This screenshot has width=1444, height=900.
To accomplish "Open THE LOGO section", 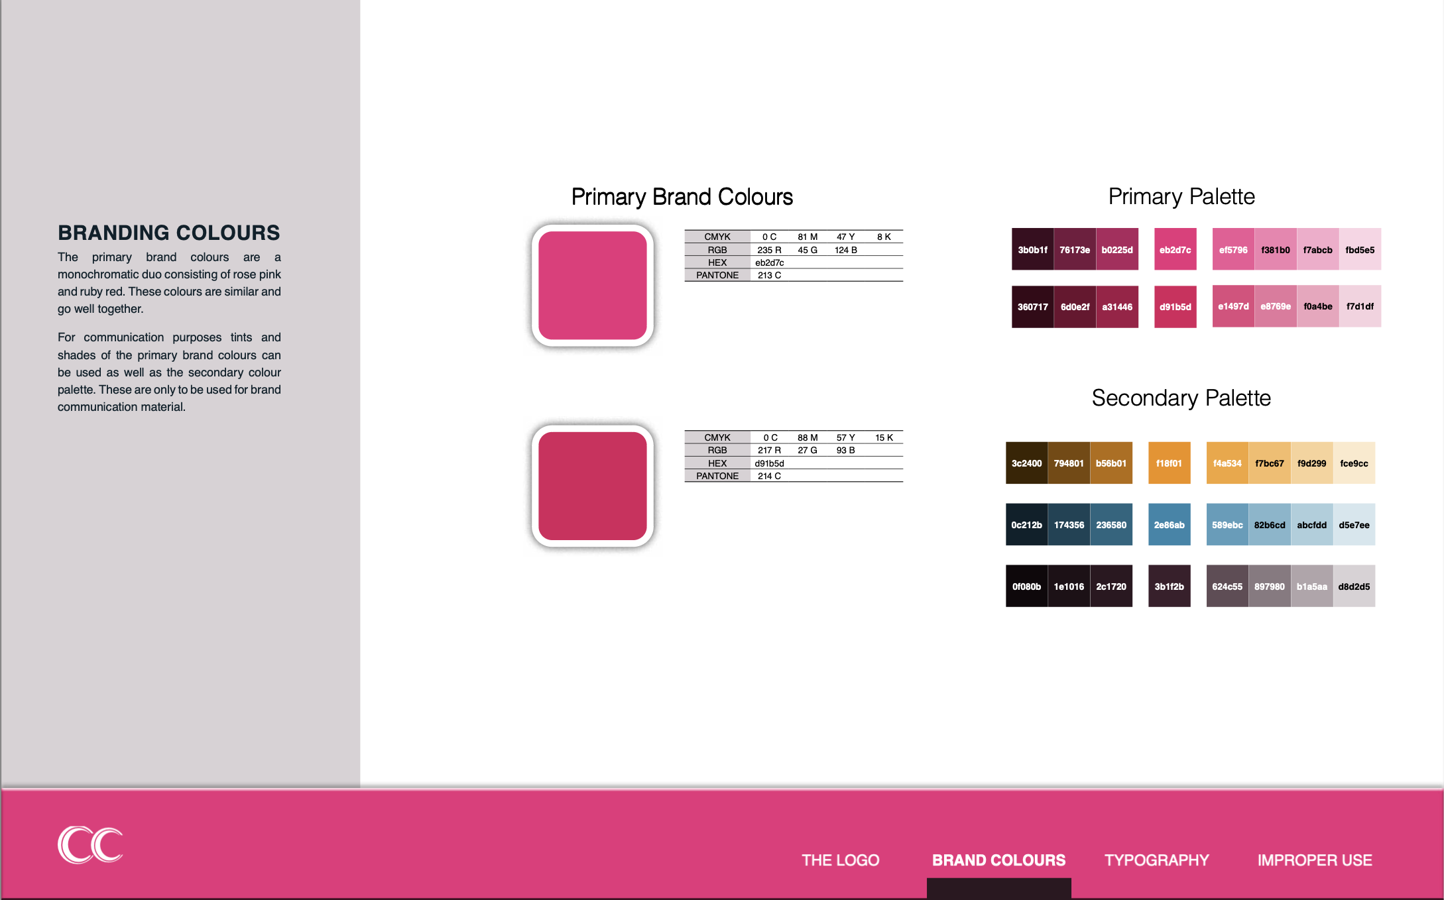I will pyautogui.click(x=839, y=860).
